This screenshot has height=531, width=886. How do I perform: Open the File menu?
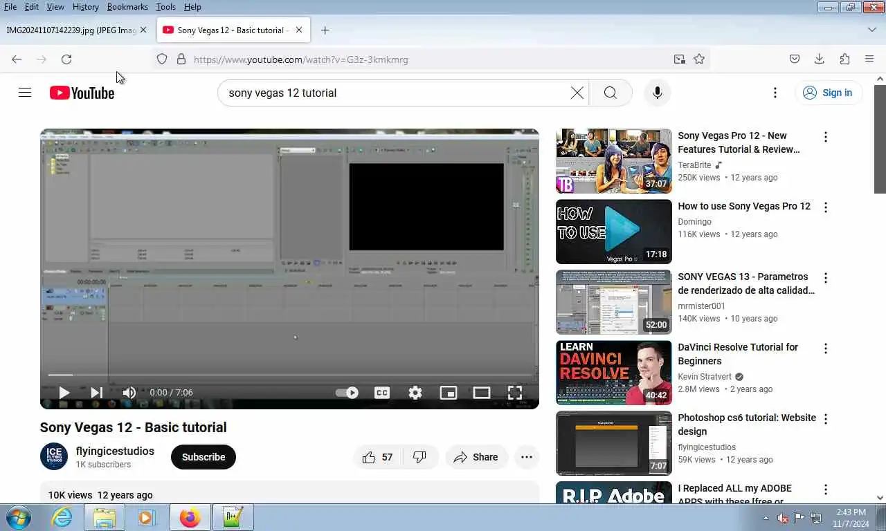tap(10, 7)
